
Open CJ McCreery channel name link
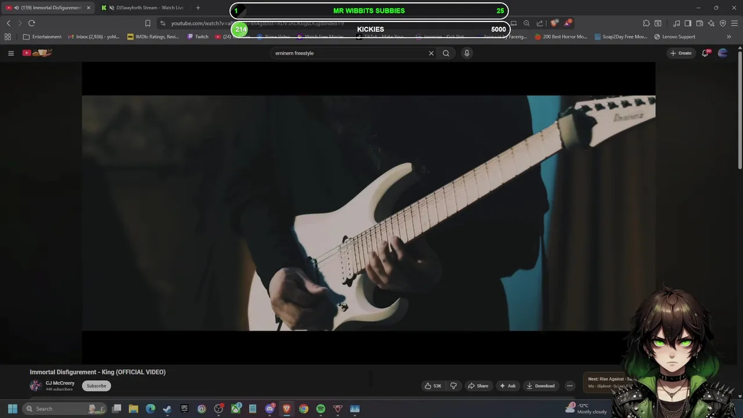click(x=60, y=383)
